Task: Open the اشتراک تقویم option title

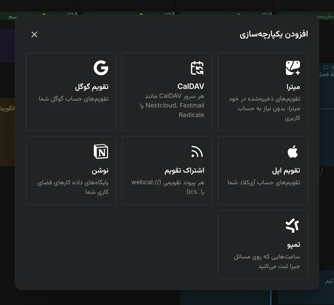Action: point(184,170)
